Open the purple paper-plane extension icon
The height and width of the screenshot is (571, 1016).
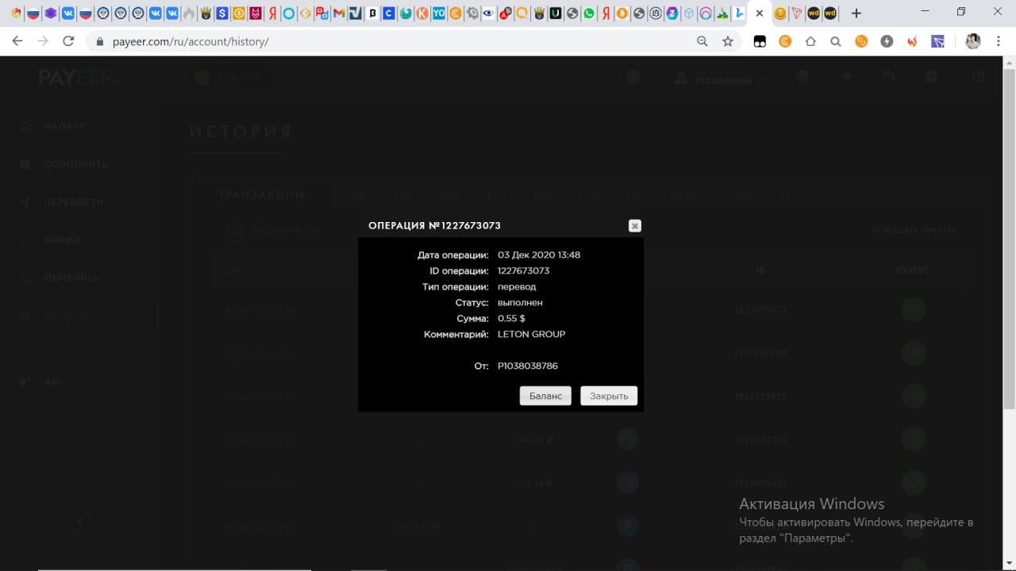[x=937, y=41]
